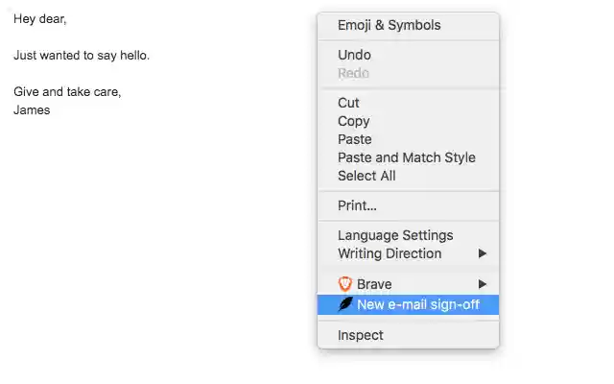Expand the Writing Direction submenu arrow
Screen dimensions: 614x384
483,253
